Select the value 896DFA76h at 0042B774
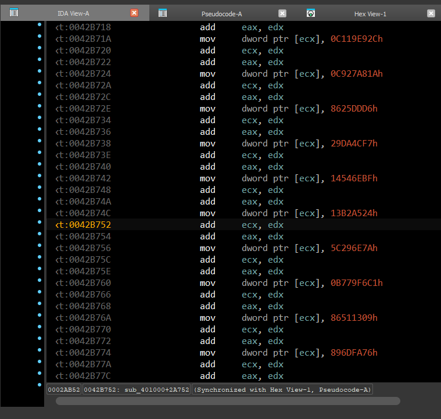 (x=353, y=353)
